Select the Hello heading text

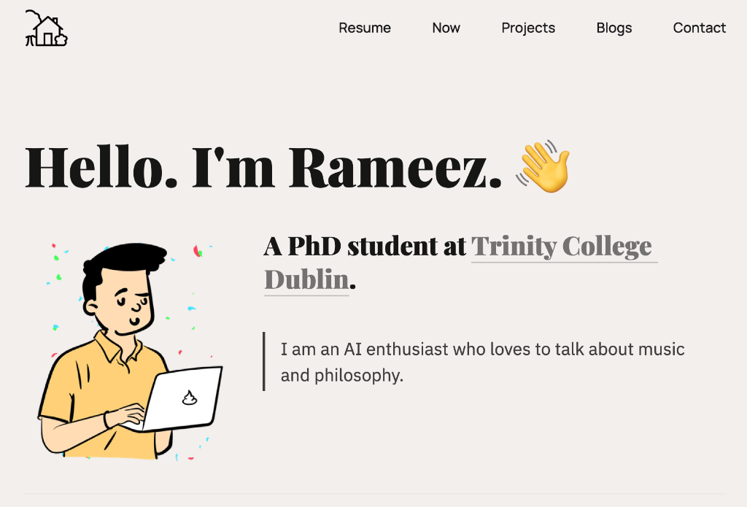[263, 166]
